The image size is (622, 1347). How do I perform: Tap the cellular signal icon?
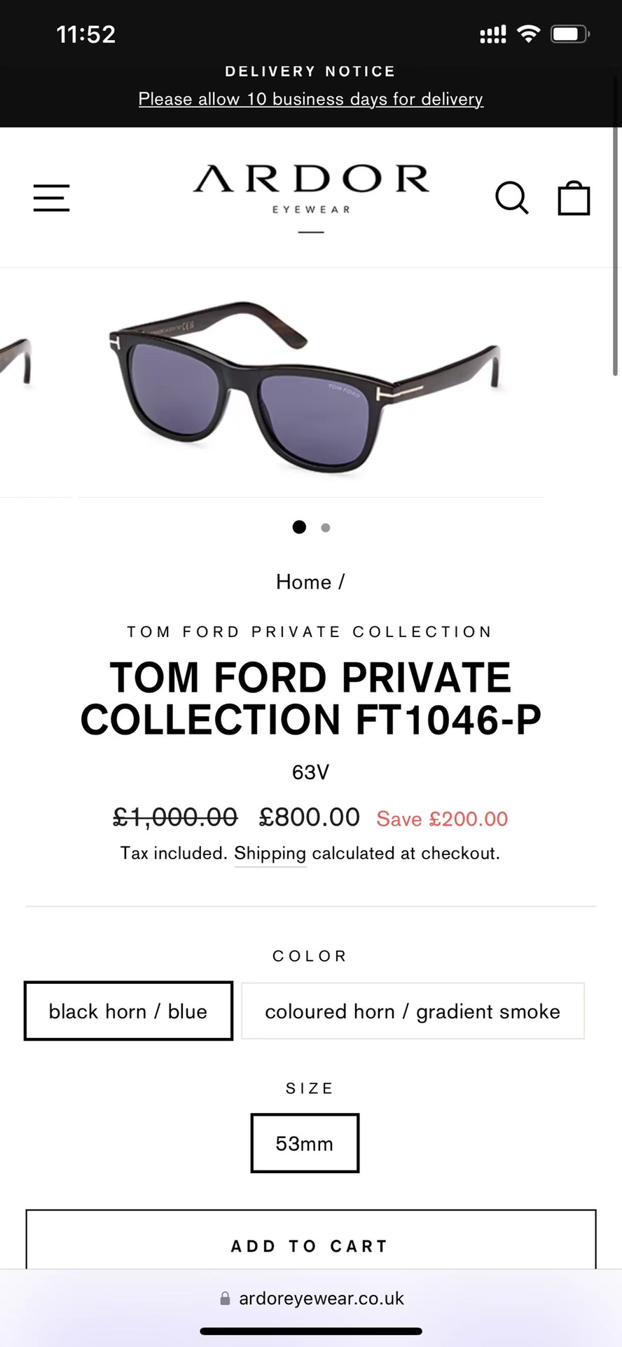492,34
